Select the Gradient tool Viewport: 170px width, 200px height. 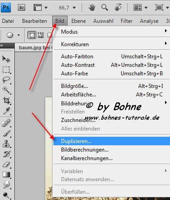[x=6, y=174]
